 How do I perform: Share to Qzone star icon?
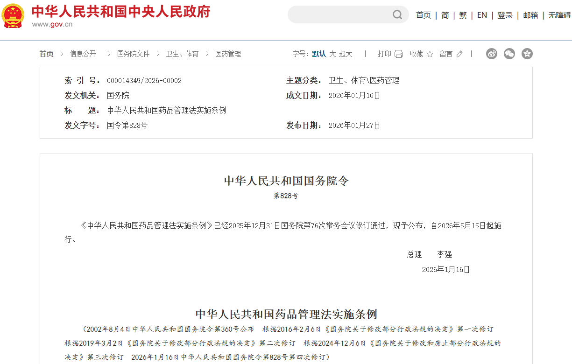tap(527, 54)
